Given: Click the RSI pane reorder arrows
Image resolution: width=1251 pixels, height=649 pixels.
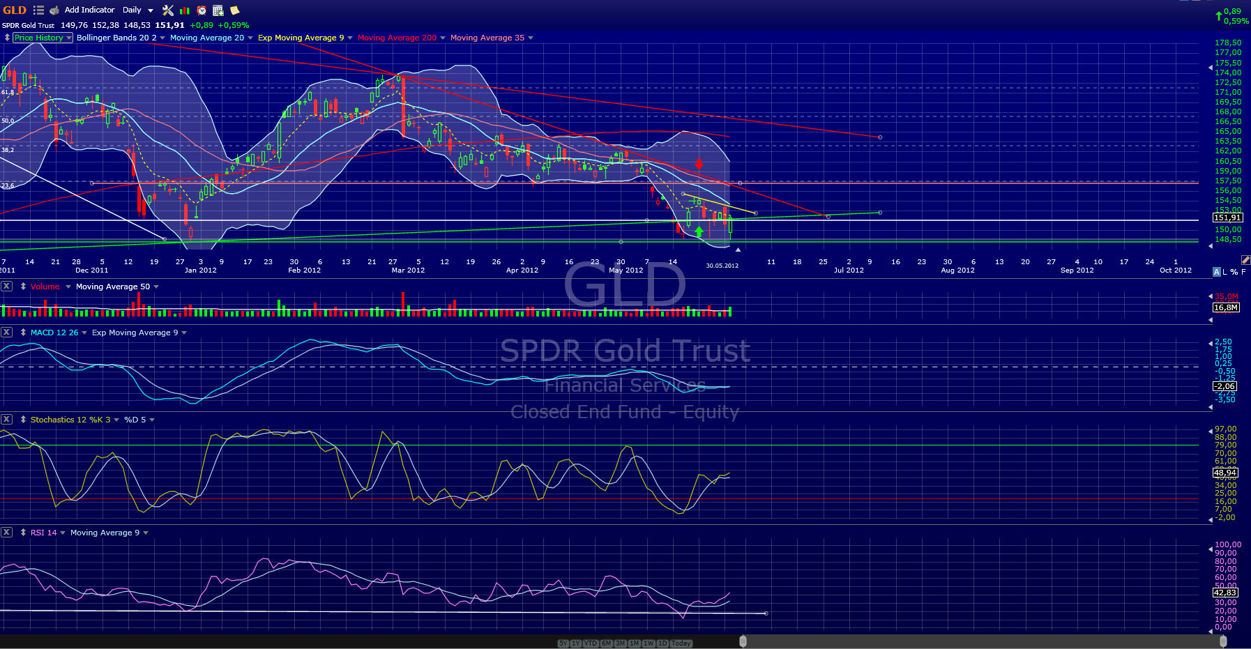Looking at the screenshot, I should pos(23,533).
